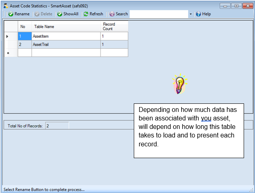This screenshot has width=255, height=193.
Task: Click the Rename toolbar button label
Action: pos(22,14)
